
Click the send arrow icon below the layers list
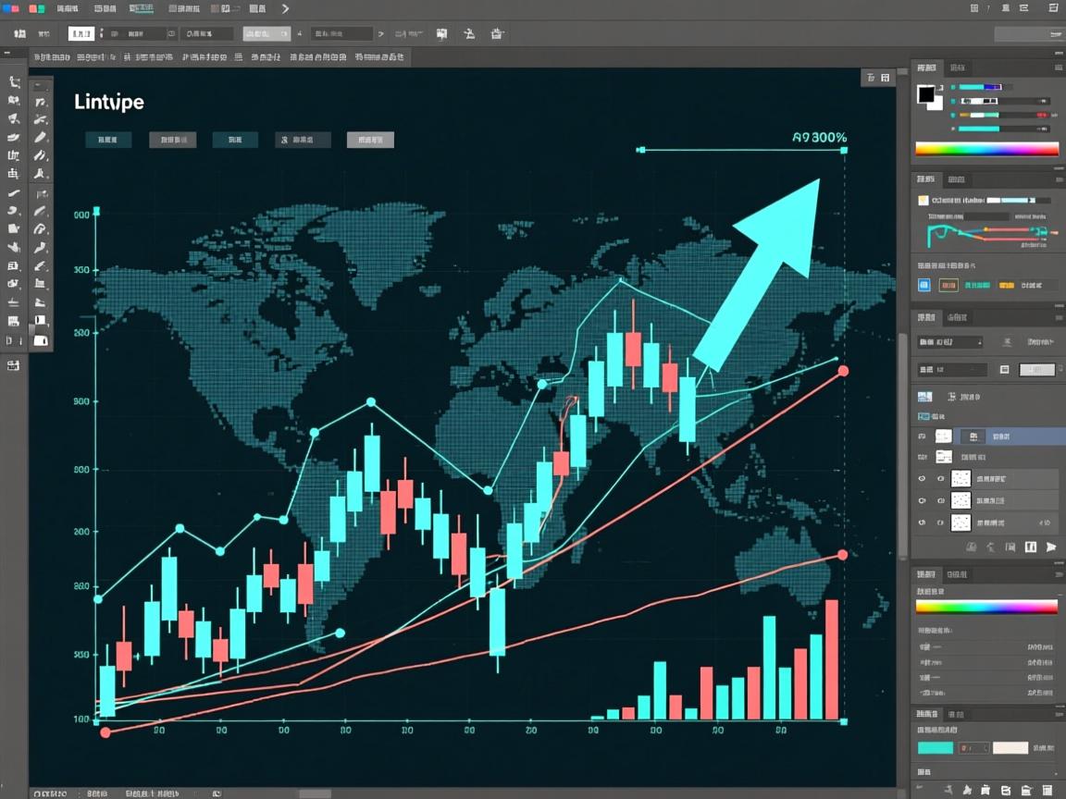[x=1050, y=547]
